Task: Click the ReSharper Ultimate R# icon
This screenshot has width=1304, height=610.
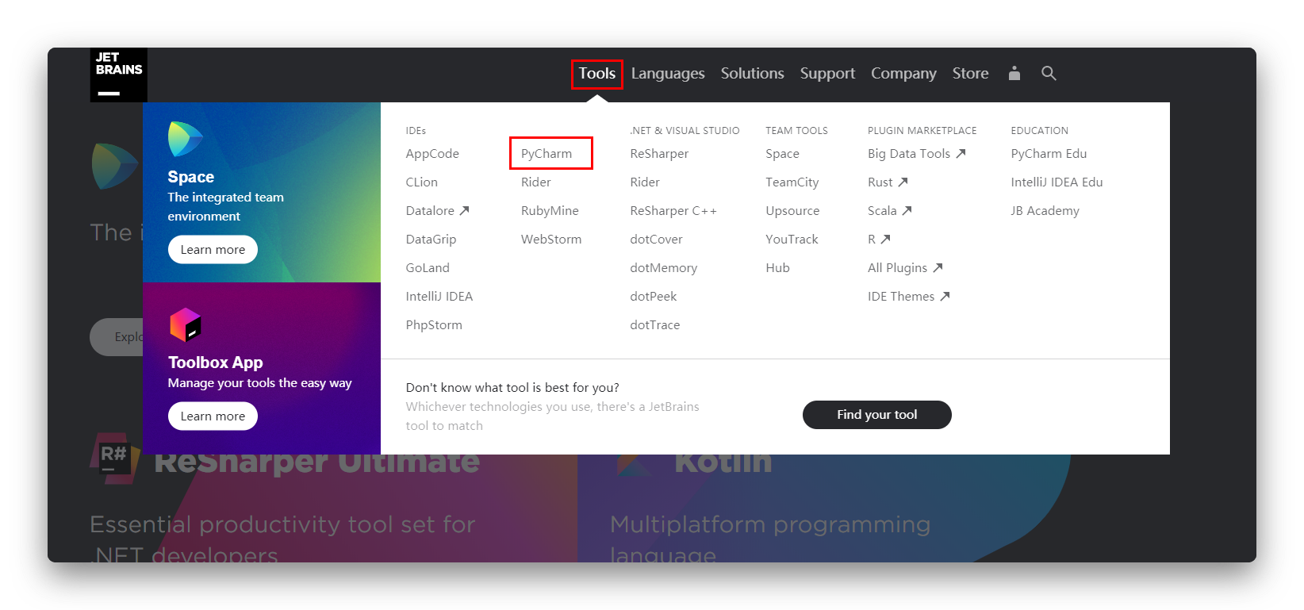Action: pos(113,458)
